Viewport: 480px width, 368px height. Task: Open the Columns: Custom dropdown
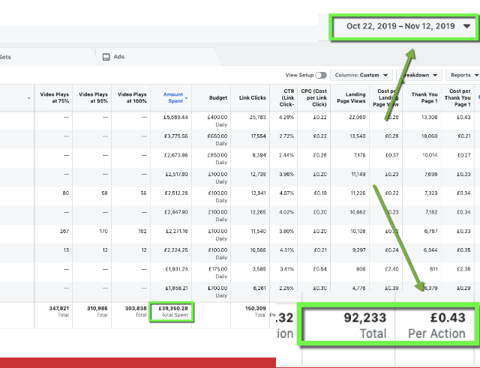361,75
